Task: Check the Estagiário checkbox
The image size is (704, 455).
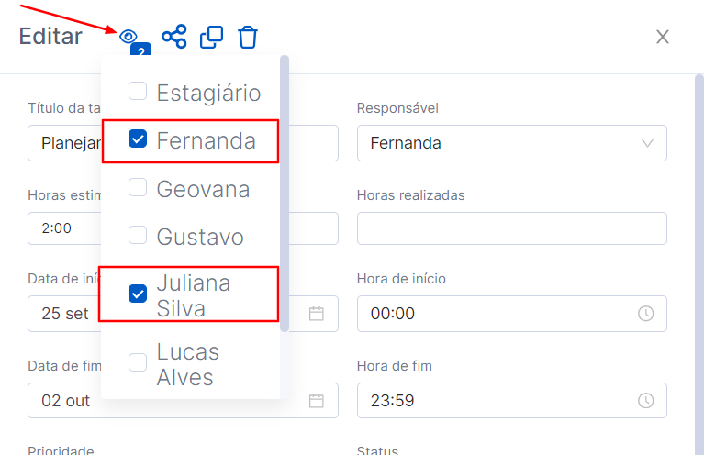Action: click(x=138, y=92)
